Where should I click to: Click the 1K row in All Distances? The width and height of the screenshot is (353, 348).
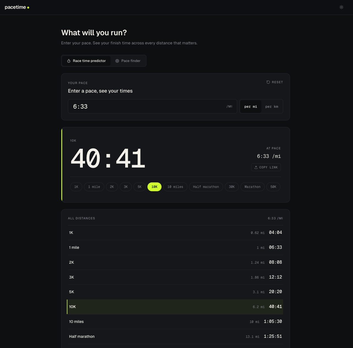[x=175, y=233]
